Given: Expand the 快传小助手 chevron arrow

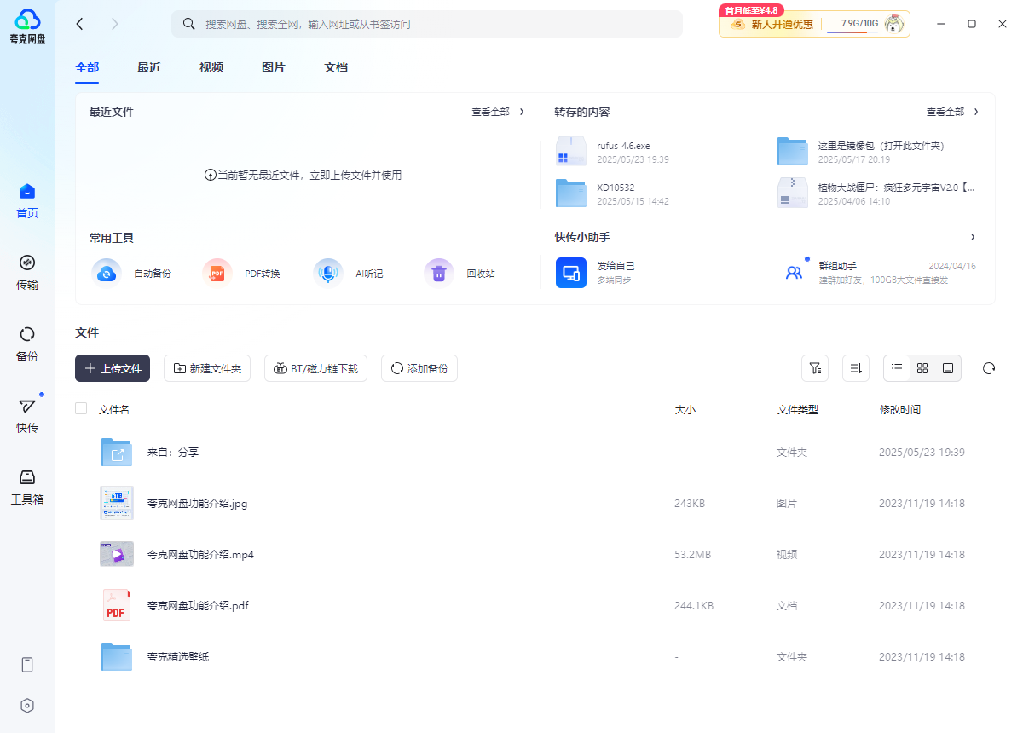Looking at the screenshot, I should point(973,237).
